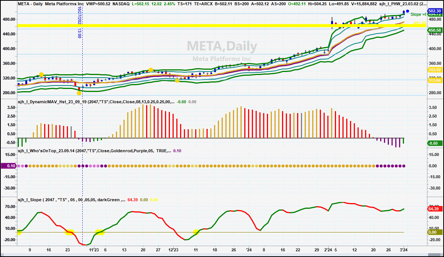Open the sjh_I_PHW_23.03.02 indicator label
This screenshot has width=444, height=257.
click(402, 4)
